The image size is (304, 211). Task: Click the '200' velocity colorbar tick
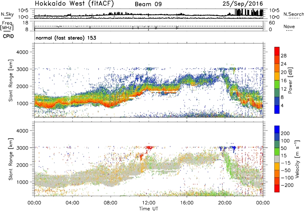pos(285,133)
